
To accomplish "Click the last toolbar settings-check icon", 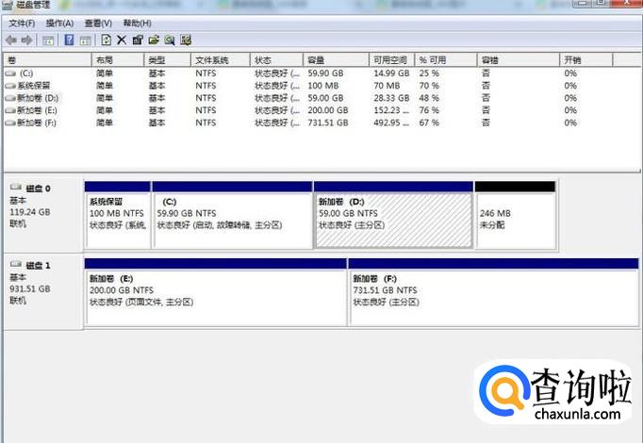I will [186, 40].
